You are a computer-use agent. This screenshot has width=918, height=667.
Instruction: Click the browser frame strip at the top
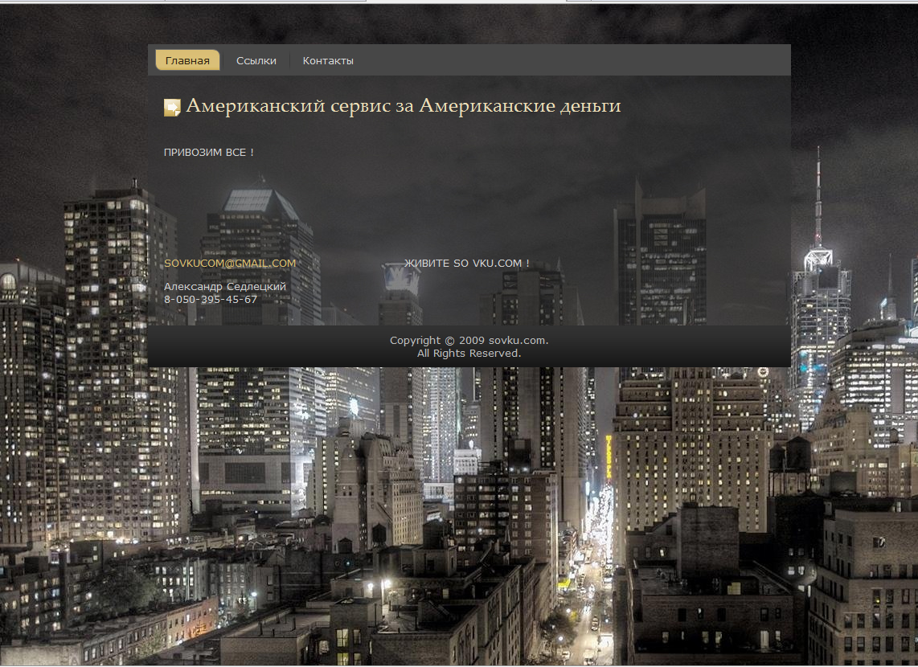[x=459, y=2]
